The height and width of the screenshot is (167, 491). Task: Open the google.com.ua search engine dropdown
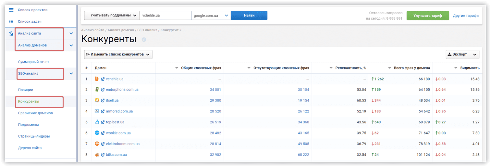pyautogui.click(x=211, y=16)
